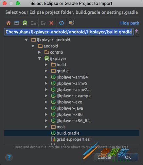The image size is (143, 165).
Task: Expand the tools folder arrow
Action: (46, 127)
